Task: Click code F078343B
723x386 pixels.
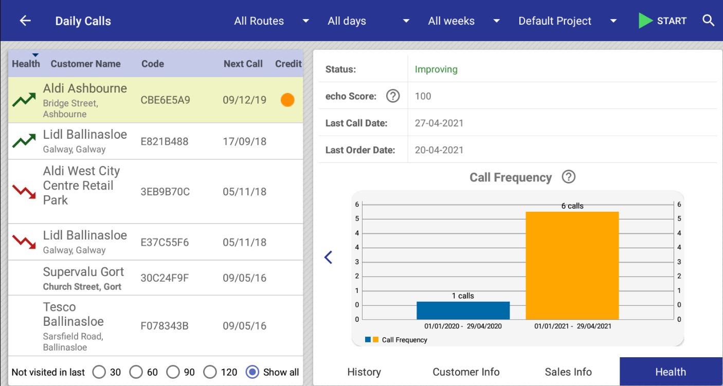Action: [165, 326]
